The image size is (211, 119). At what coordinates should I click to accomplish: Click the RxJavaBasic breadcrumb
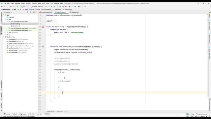point(6,10)
